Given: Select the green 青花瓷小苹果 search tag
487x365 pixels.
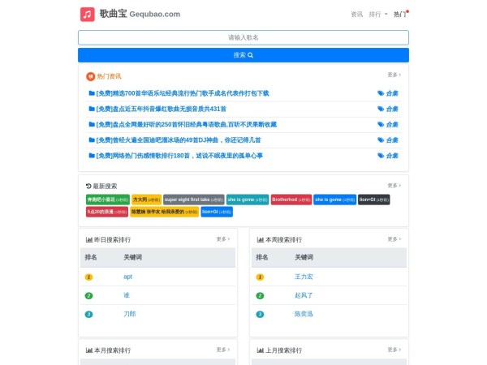Looking at the screenshot, I should (x=107, y=200).
